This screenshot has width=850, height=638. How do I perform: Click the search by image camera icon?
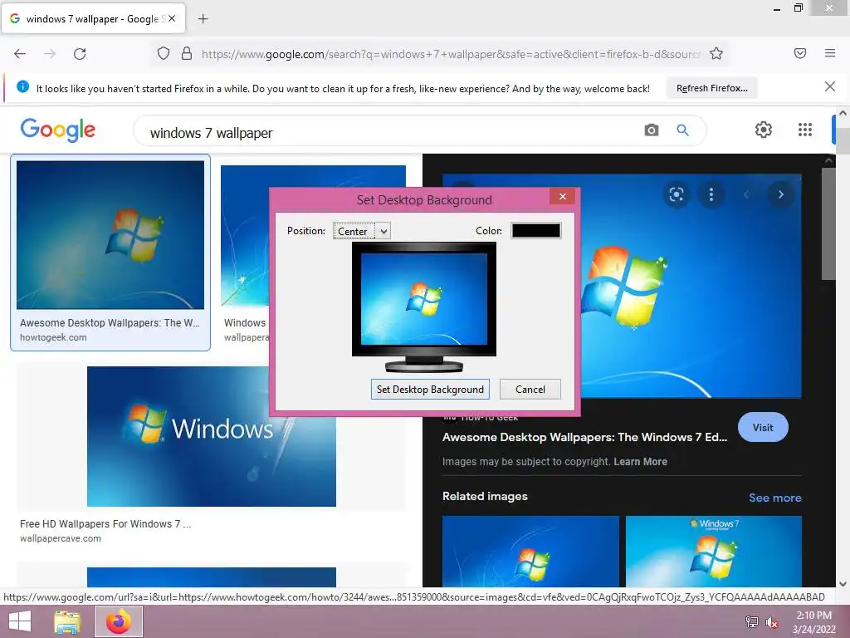(652, 130)
